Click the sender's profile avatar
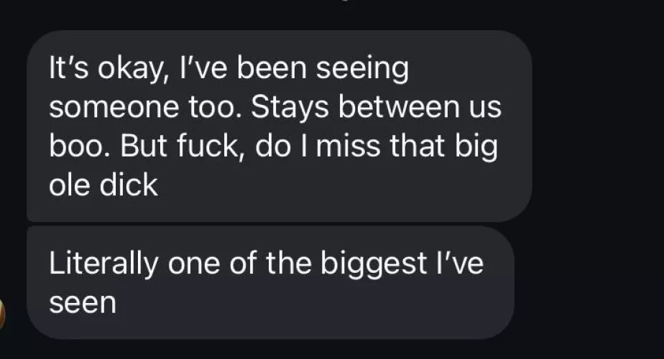 click(x=2, y=314)
